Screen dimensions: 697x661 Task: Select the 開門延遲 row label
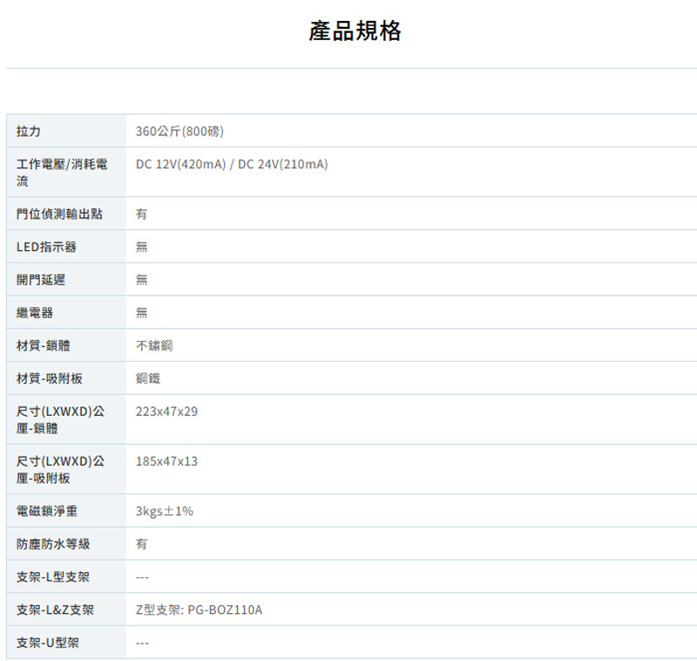(41, 280)
